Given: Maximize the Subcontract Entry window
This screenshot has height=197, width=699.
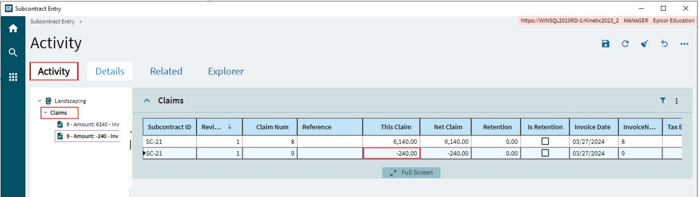Looking at the screenshot, I should click(663, 8).
